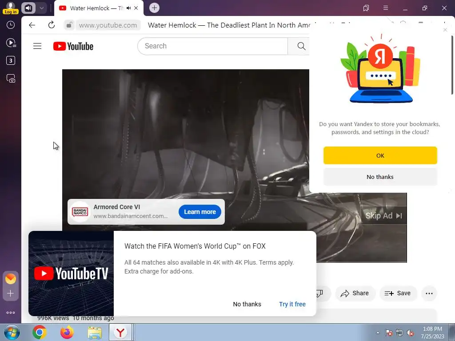The width and height of the screenshot is (455, 341).
Task: Open the taskbar clock and date
Action: (433, 333)
